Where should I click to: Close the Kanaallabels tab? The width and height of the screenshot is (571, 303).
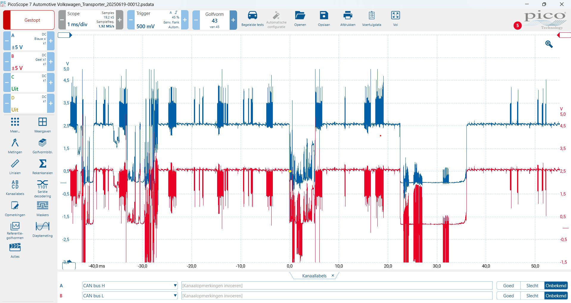(333, 276)
